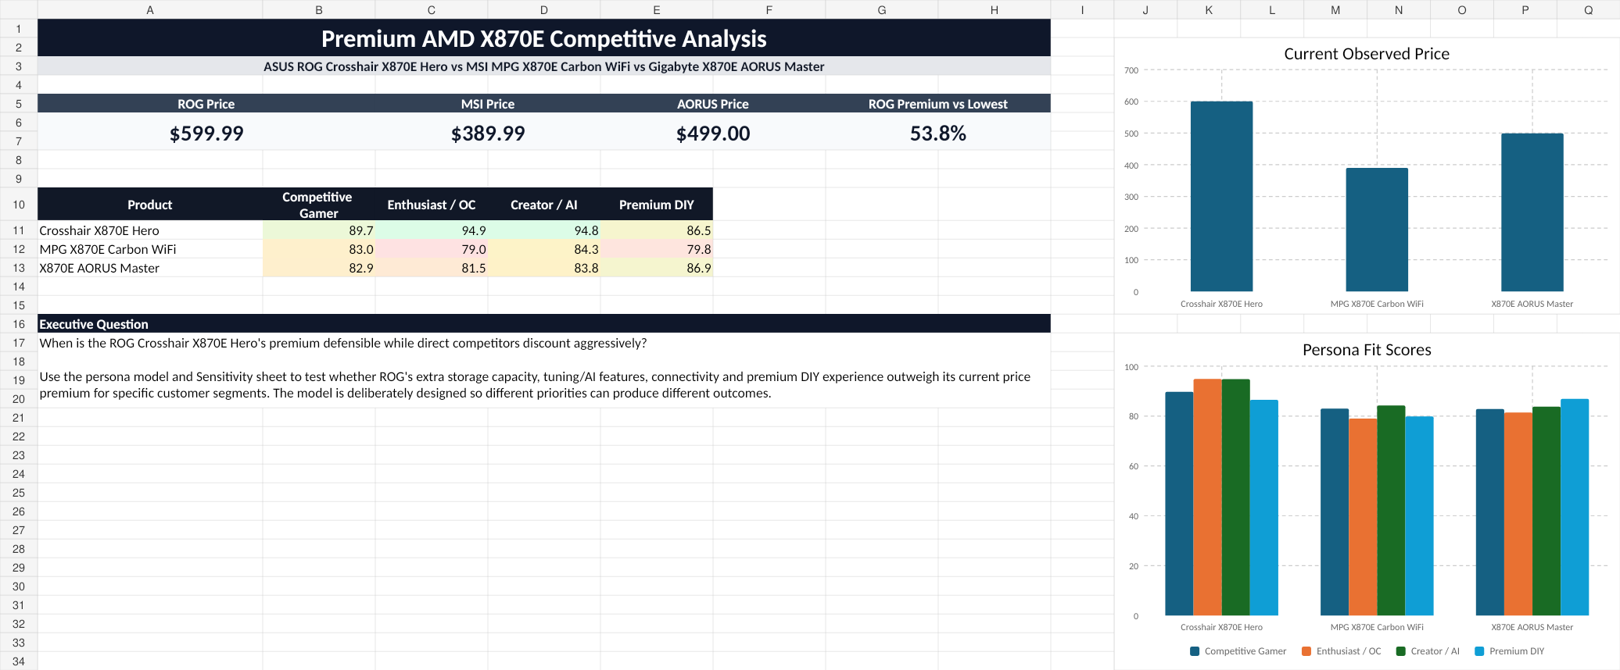Image resolution: width=1620 pixels, height=670 pixels.
Task: Select column H header
Action: pyautogui.click(x=995, y=9)
